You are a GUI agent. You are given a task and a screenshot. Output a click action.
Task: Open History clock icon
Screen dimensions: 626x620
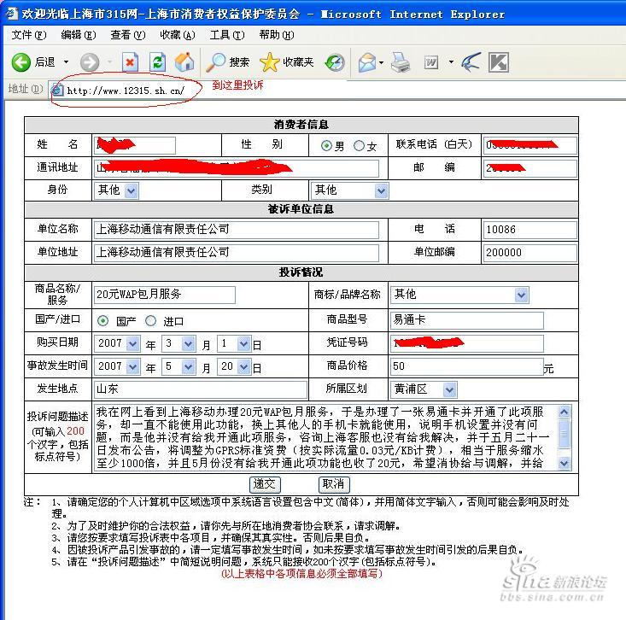coord(335,62)
